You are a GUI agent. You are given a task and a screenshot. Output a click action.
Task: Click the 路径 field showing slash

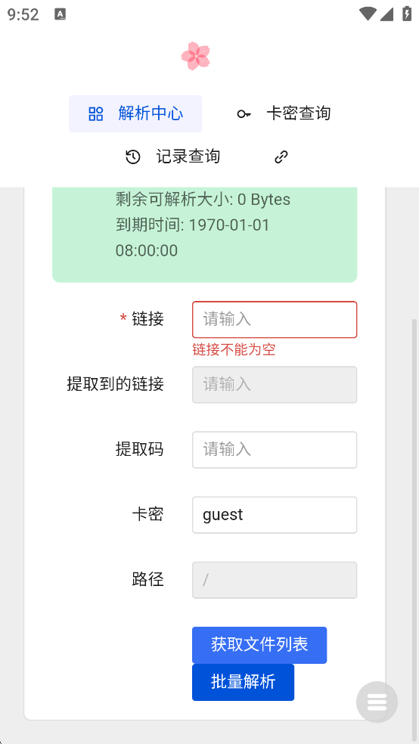pyautogui.click(x=275, y=580)
